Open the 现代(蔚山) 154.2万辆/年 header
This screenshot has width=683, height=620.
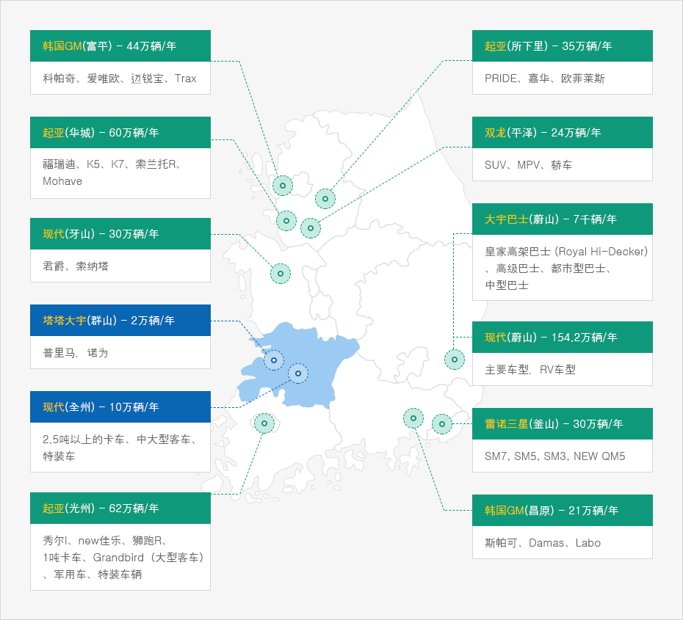click(x=562, y=337)
